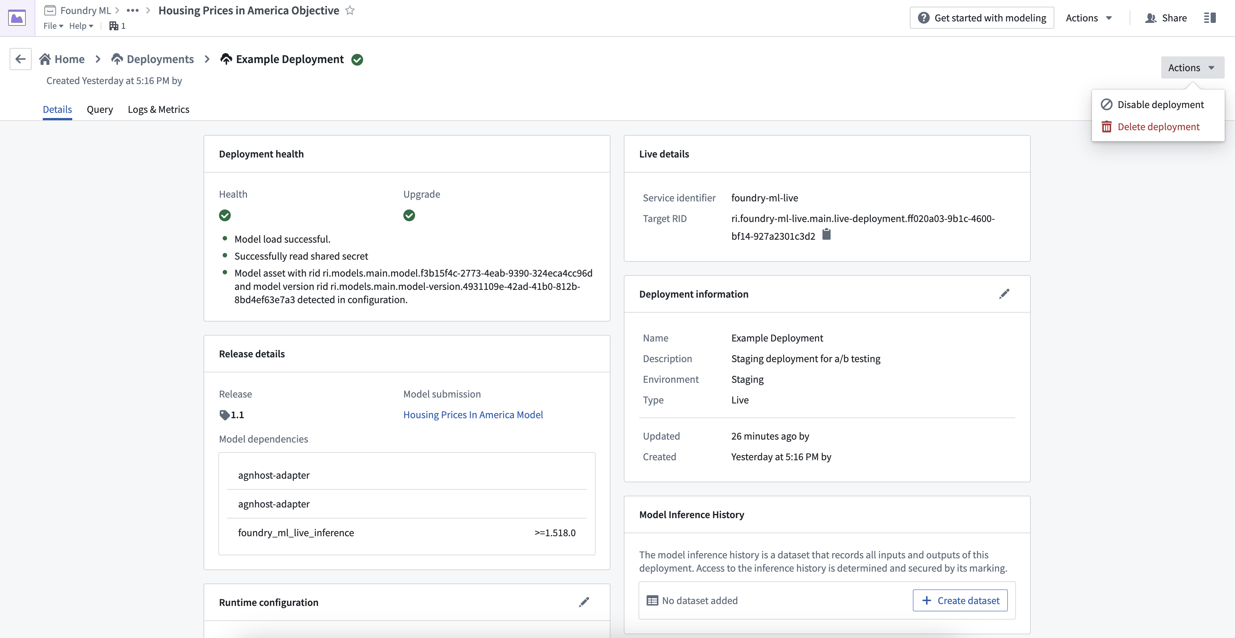Switch to the Query tab
The height and width of the screenshot is (638, 1235).
[x=100, y=110]
